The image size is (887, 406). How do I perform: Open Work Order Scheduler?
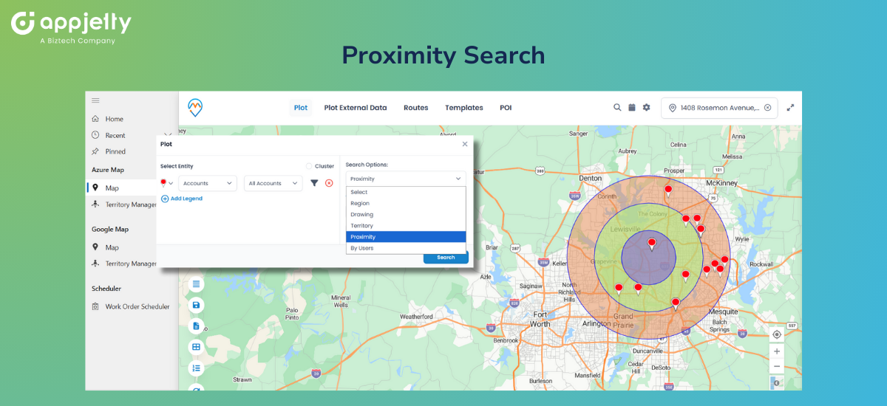[x=130, y=306]
